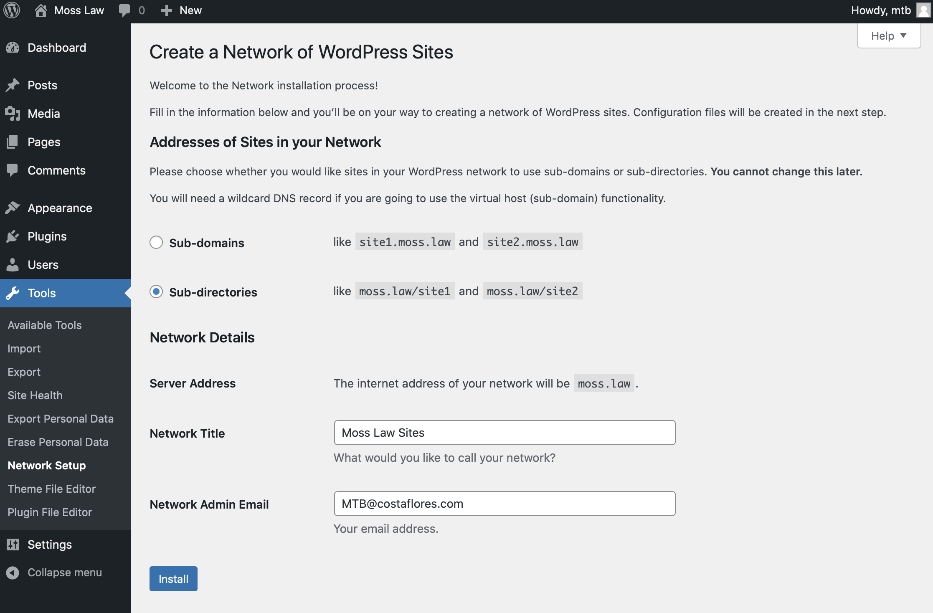The image size is (933, 613).
Task: Click the Install button
Action: pyautogui.click(x=173, y=579)
